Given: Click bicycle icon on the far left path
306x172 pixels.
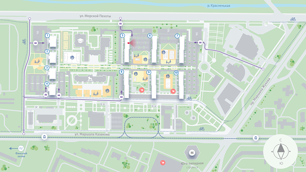Looking at the screenshot, I should click(24, 42).
